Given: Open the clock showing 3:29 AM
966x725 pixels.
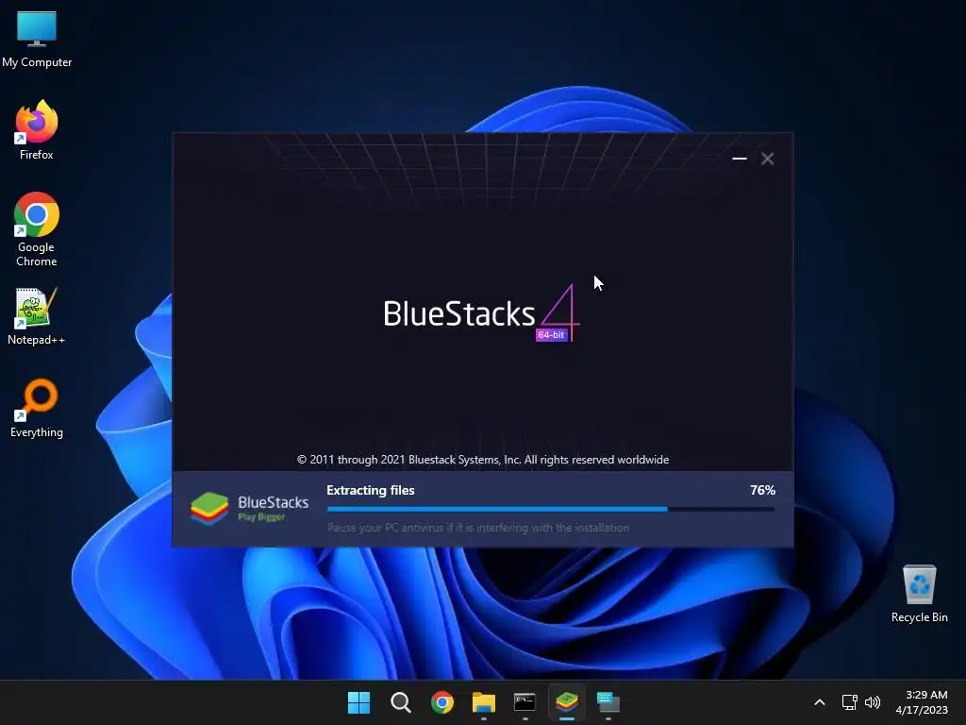Looking at the screenshot, I should tap(922, 702).
